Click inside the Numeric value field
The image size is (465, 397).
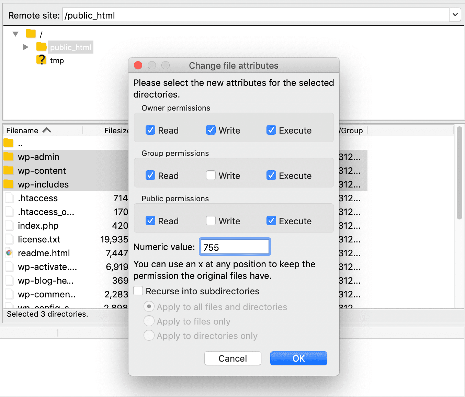click(x=234, y=247)
